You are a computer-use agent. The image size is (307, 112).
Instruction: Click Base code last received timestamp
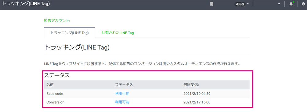(197, 94)
